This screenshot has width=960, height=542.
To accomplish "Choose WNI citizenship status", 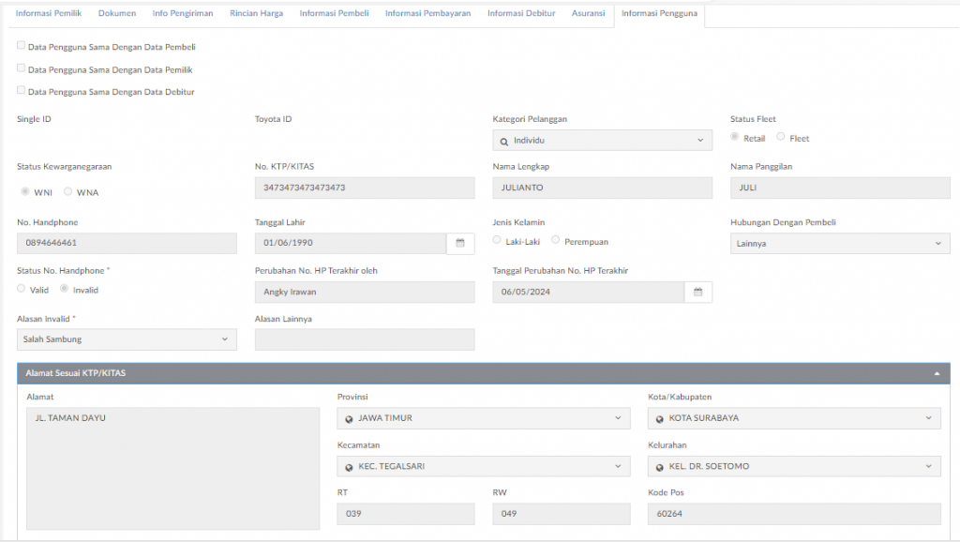I will tap(25, 191).
